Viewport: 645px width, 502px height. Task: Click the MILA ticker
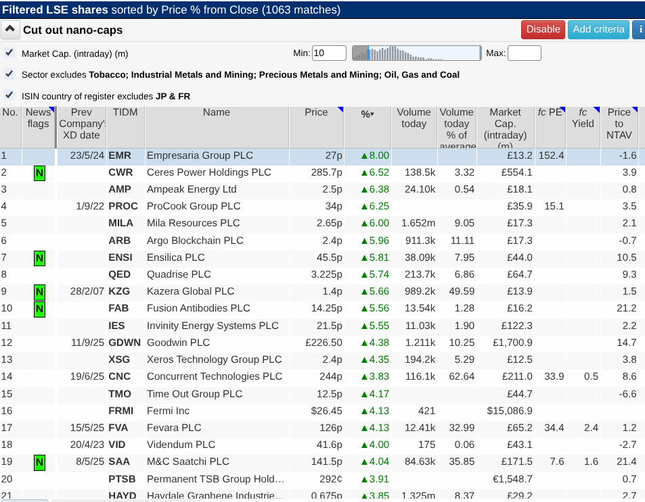click(120, 223)
